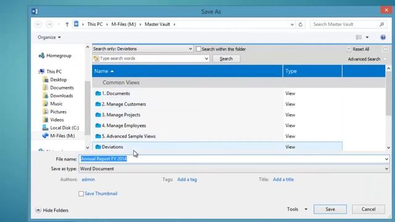
Task: Select Desktop in the navigation pane
Action: click(x=59, y=80)
